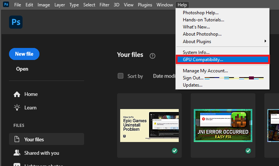Click the help icon beside Your files heading
The image size is (279, 166).
(152, 56)
